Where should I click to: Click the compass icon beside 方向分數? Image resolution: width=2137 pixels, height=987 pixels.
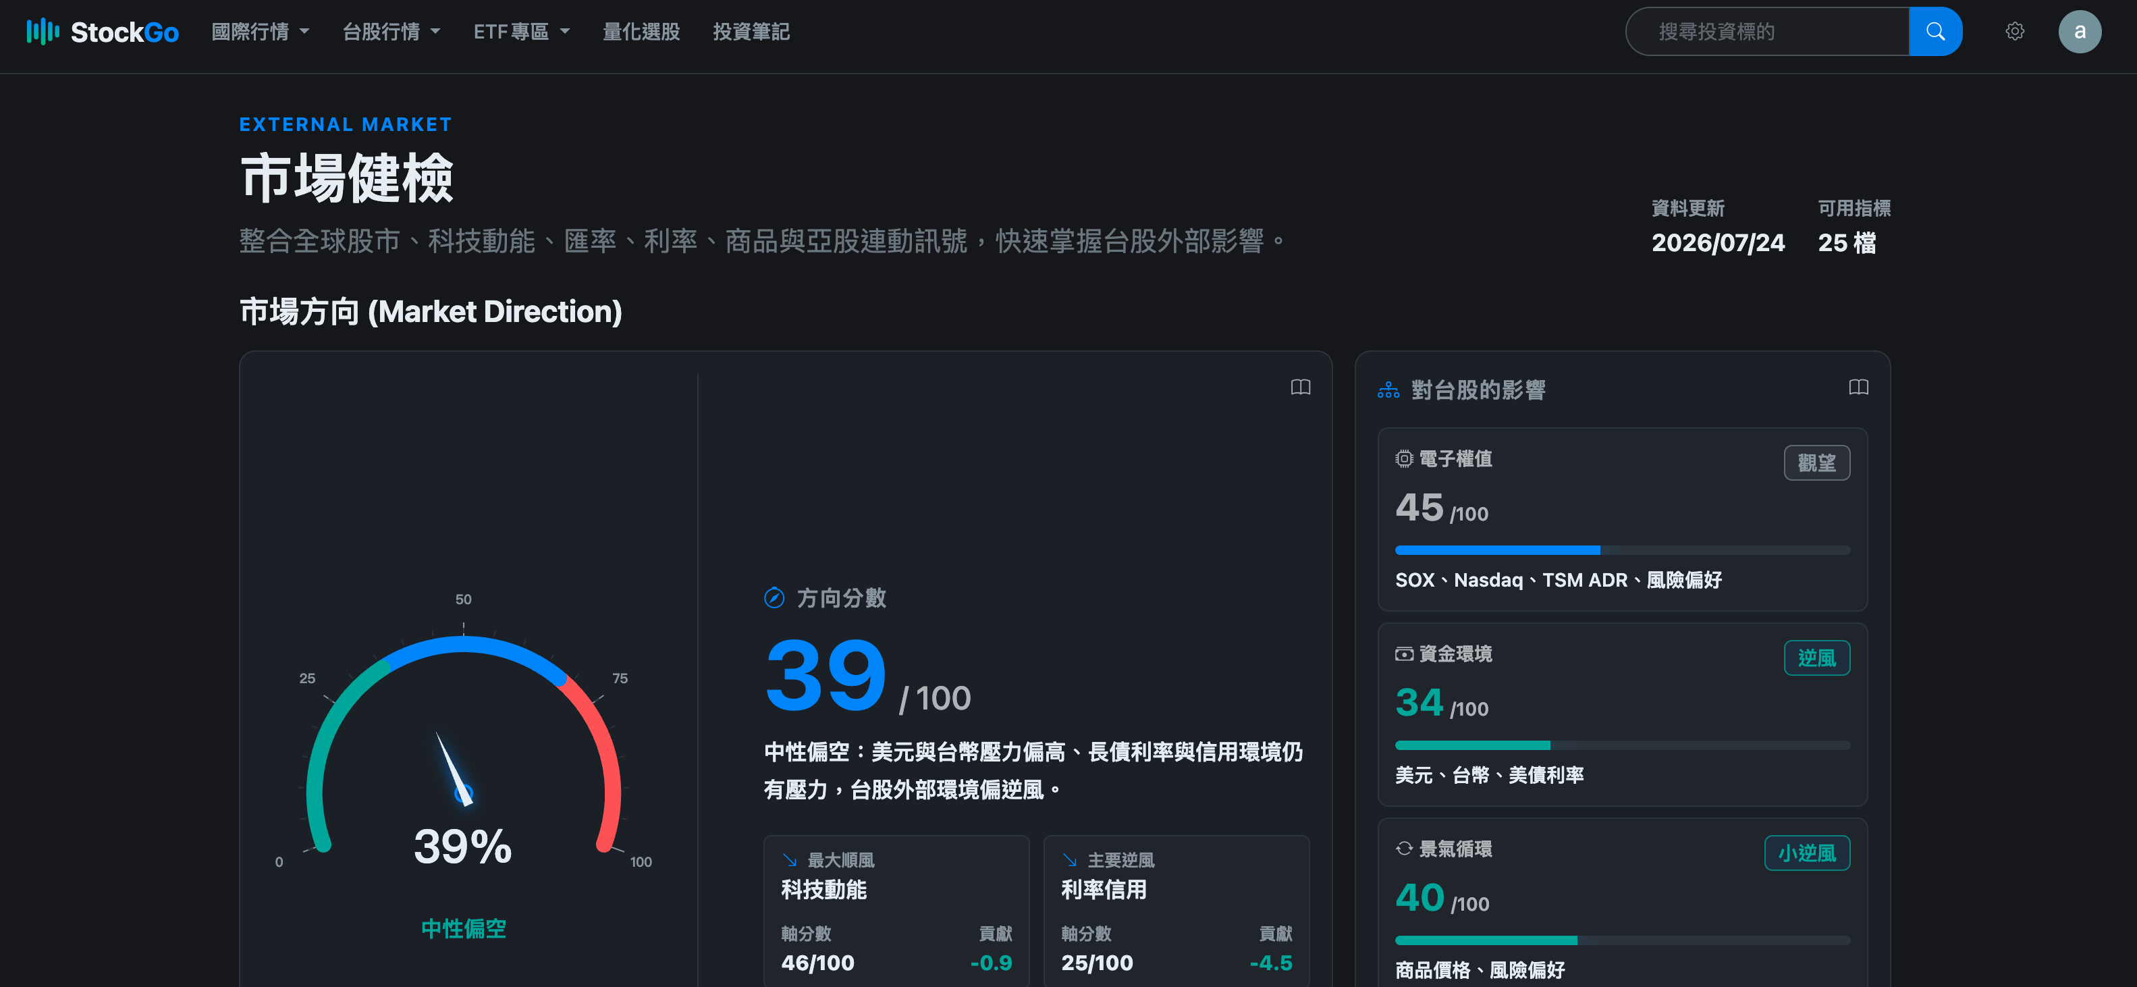pyautogui.click(x=774, y=597)
